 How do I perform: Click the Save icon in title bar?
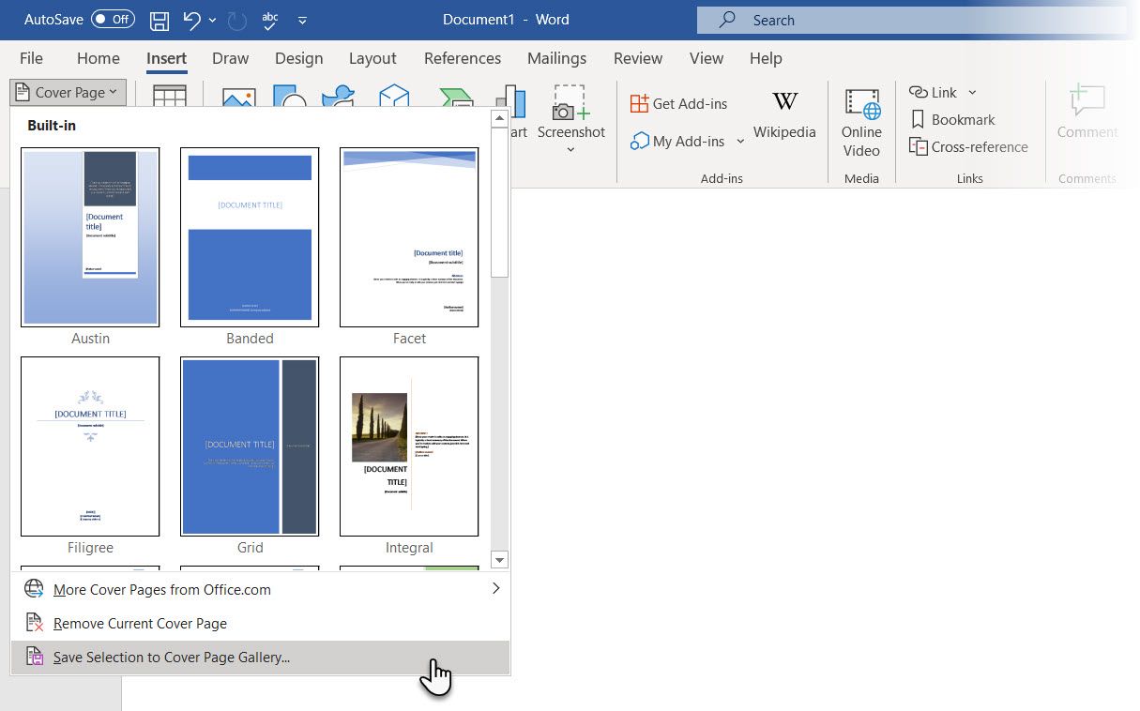(160, 20)
